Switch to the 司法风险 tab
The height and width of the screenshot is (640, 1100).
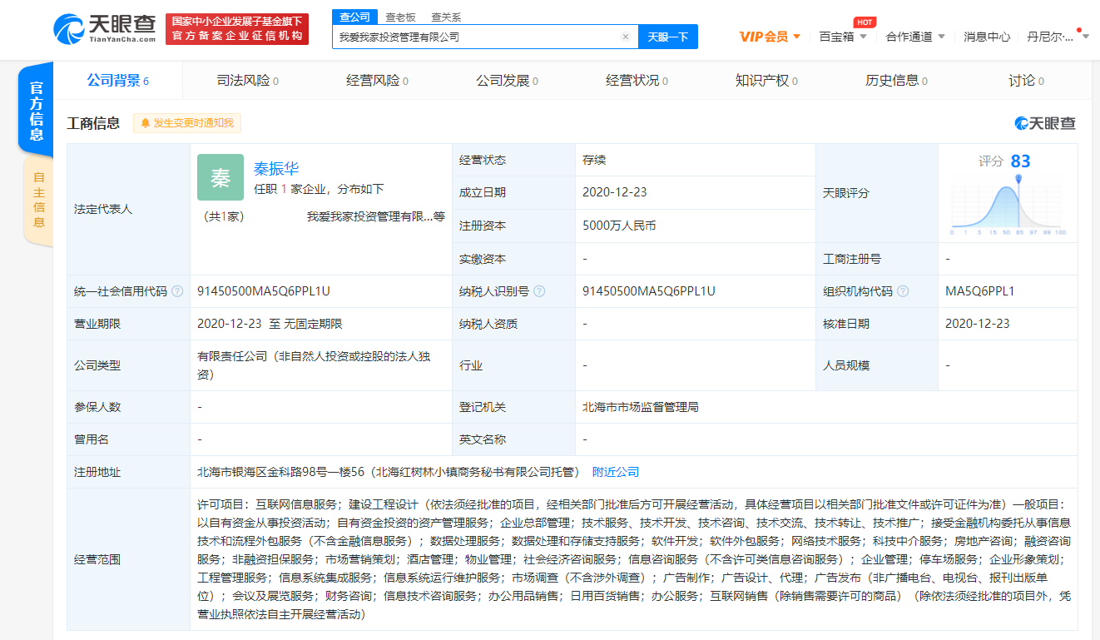[247, 81]
